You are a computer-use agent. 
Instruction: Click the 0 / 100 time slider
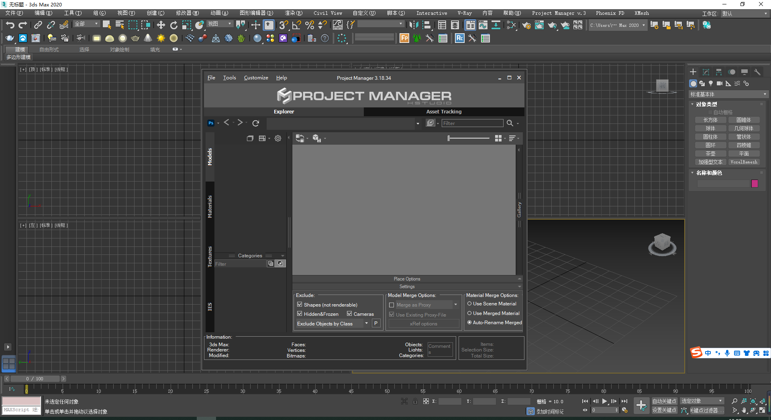tap(35, 379)
